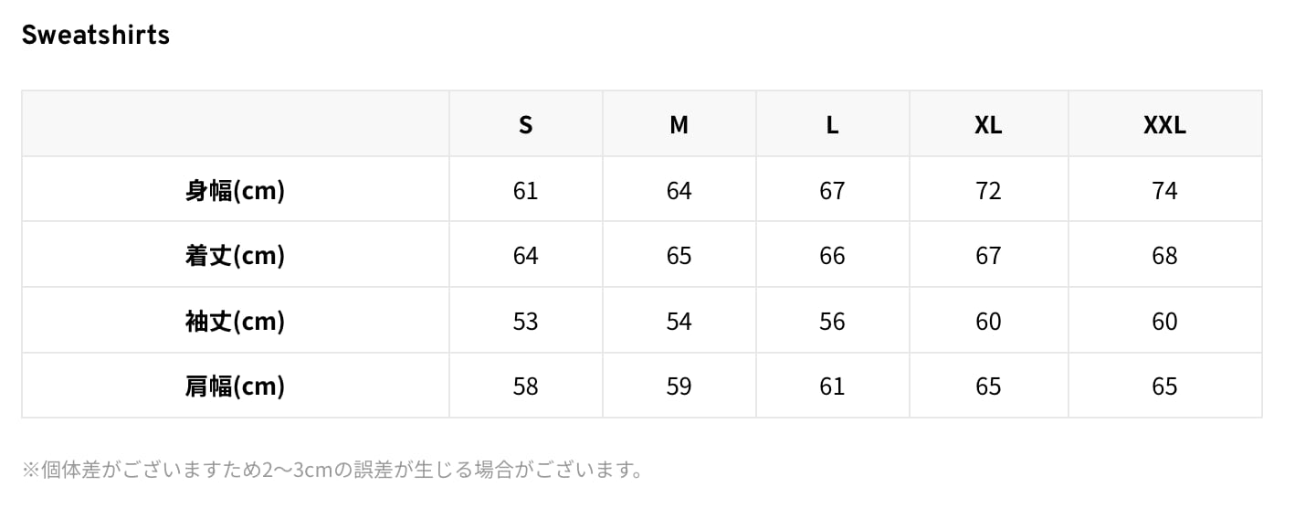The height and width of the screenshot is (519, 1295).
Task: Click the 肩幅(cm) row label
Action: coord(235,387)
